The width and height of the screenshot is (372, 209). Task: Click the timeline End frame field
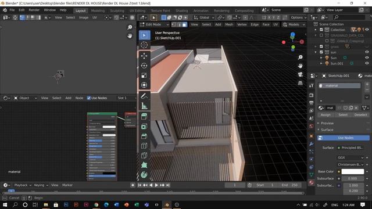[x=289, y=185]
